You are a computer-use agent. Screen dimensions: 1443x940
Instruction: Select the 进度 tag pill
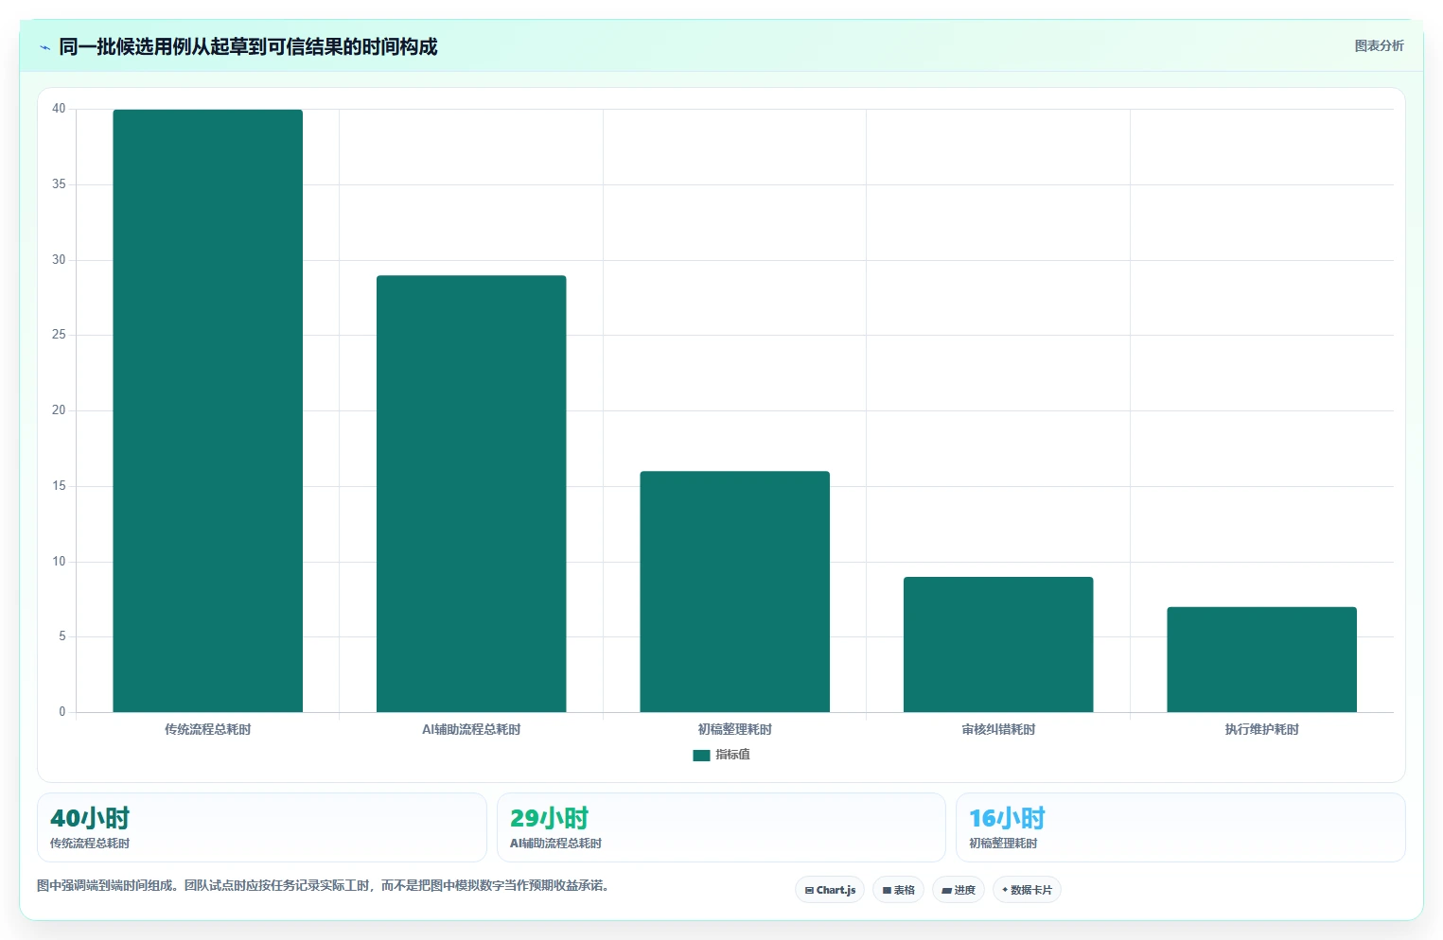click(958, 890)
